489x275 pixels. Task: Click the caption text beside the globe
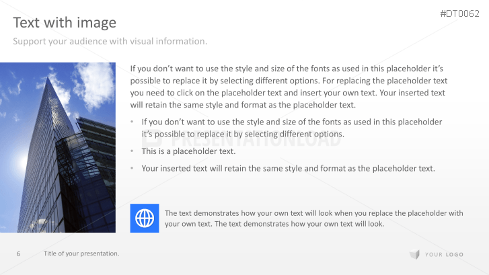coord(313,219)
